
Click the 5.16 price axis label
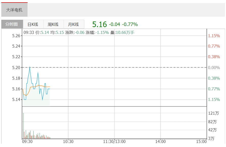[16, 89]
